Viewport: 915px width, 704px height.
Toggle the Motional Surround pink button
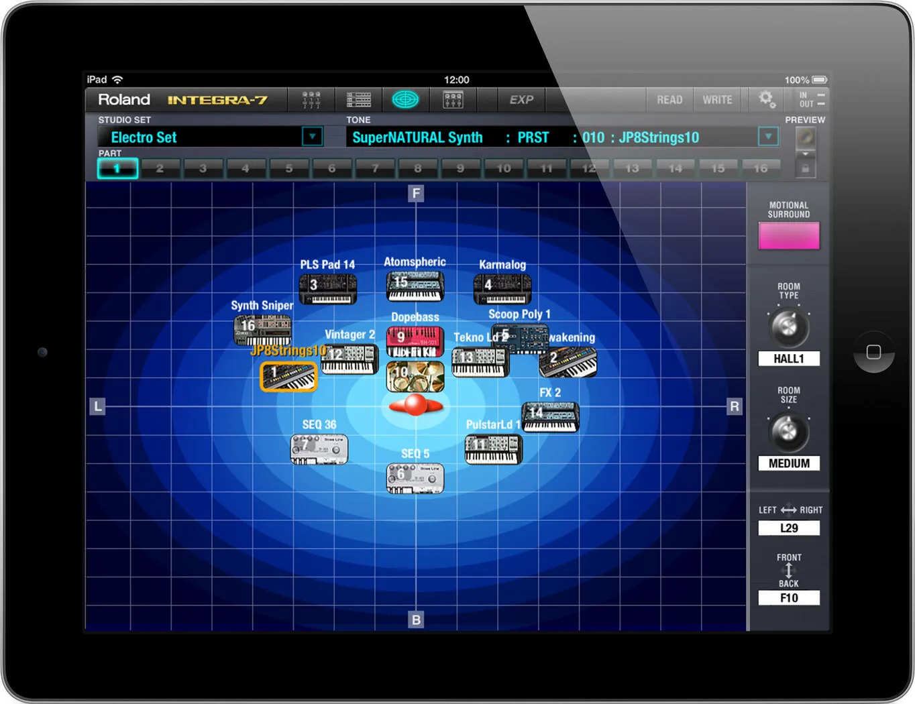(x=788, y=236)
